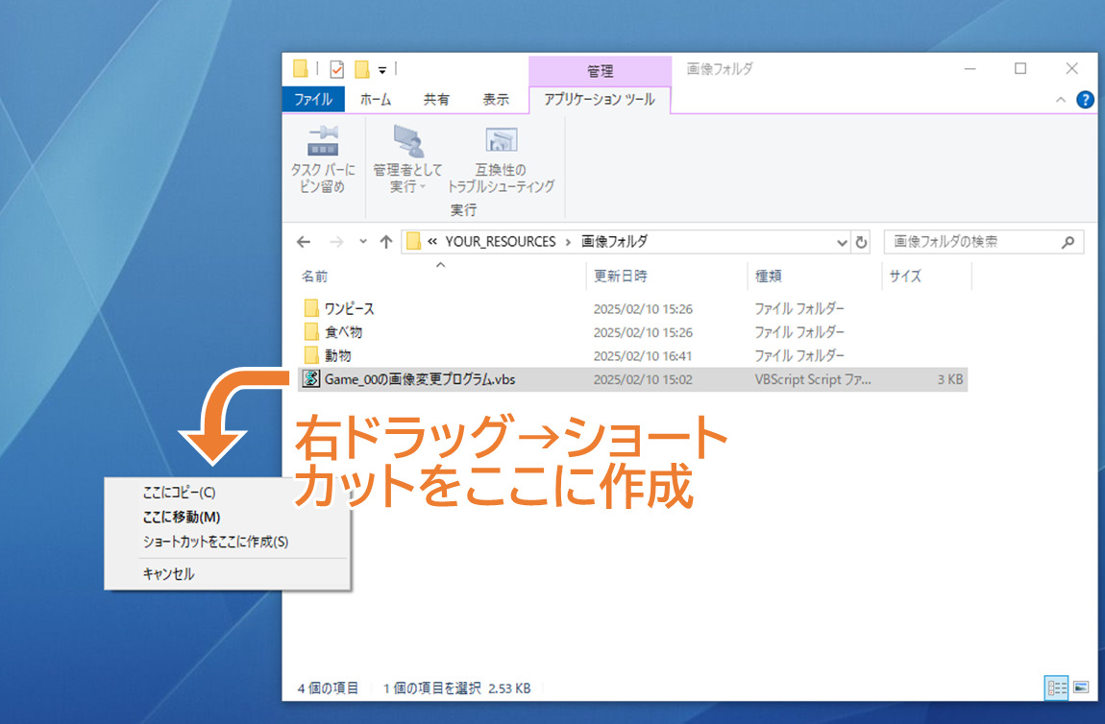
Task: Click the VBScript Script ファ... type cell
Action: (x=813, y=379)
